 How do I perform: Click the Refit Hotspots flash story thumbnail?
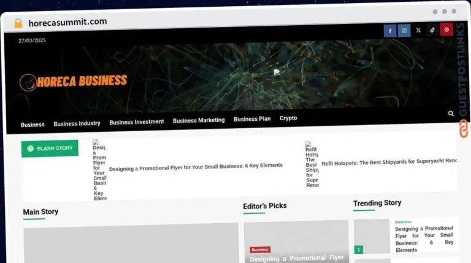click(x=312, y=164)
